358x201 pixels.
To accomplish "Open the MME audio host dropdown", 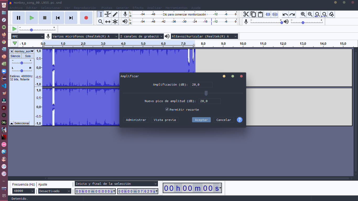I will [28, 36].
